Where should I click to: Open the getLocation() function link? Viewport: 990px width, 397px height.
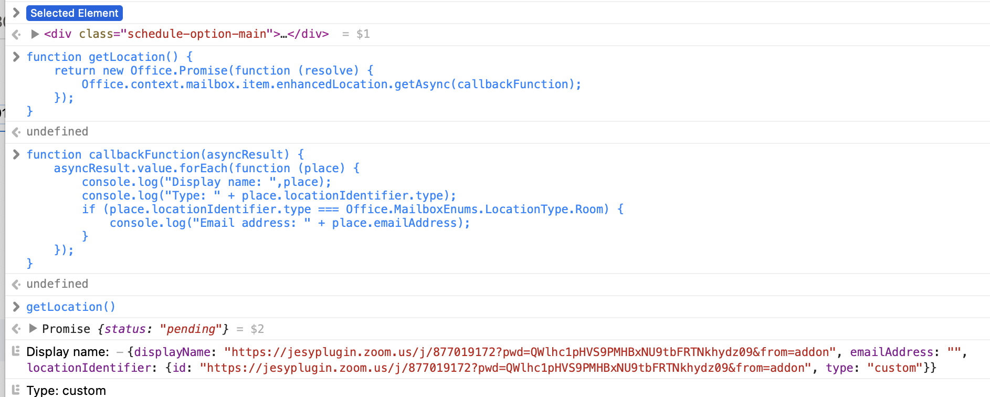tap(70, 307)
